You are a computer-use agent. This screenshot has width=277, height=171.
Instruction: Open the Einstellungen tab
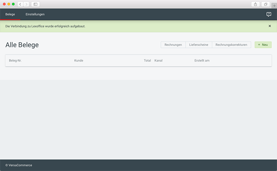click(35, 14)
